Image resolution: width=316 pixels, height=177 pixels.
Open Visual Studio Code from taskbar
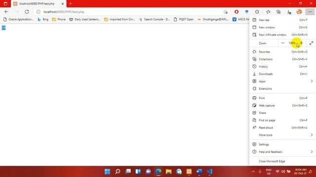[x=209, y=172]
